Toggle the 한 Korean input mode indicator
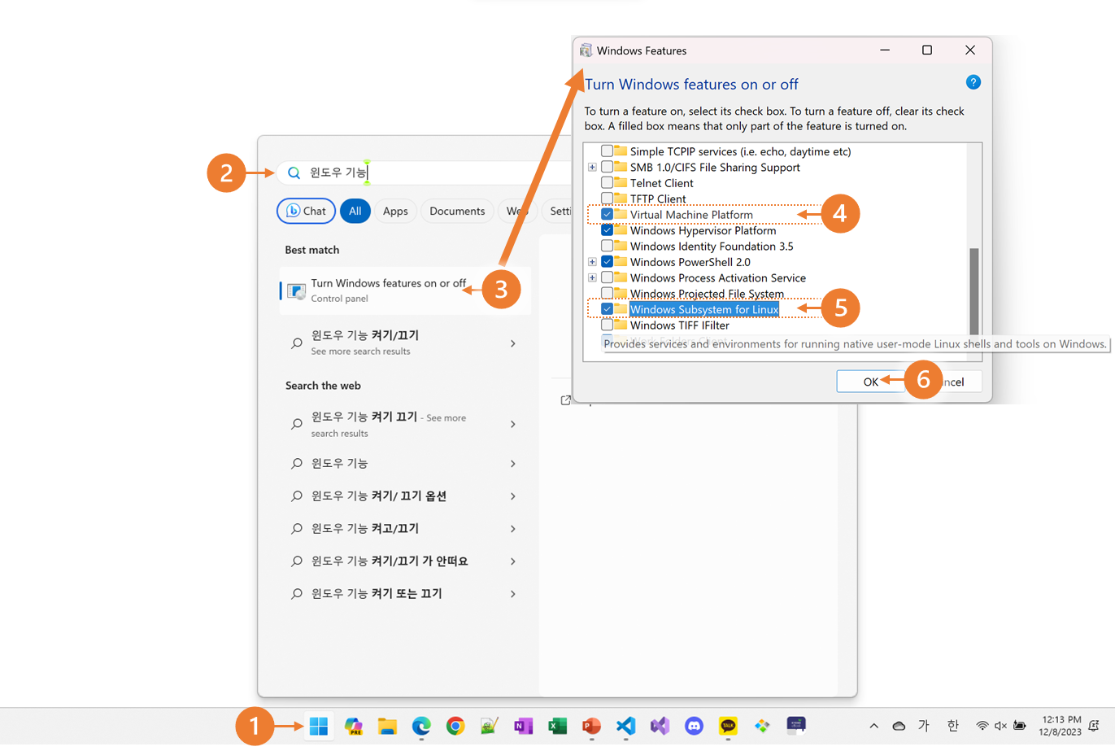This screenshot has height=751, width=1115. point(953,726)
